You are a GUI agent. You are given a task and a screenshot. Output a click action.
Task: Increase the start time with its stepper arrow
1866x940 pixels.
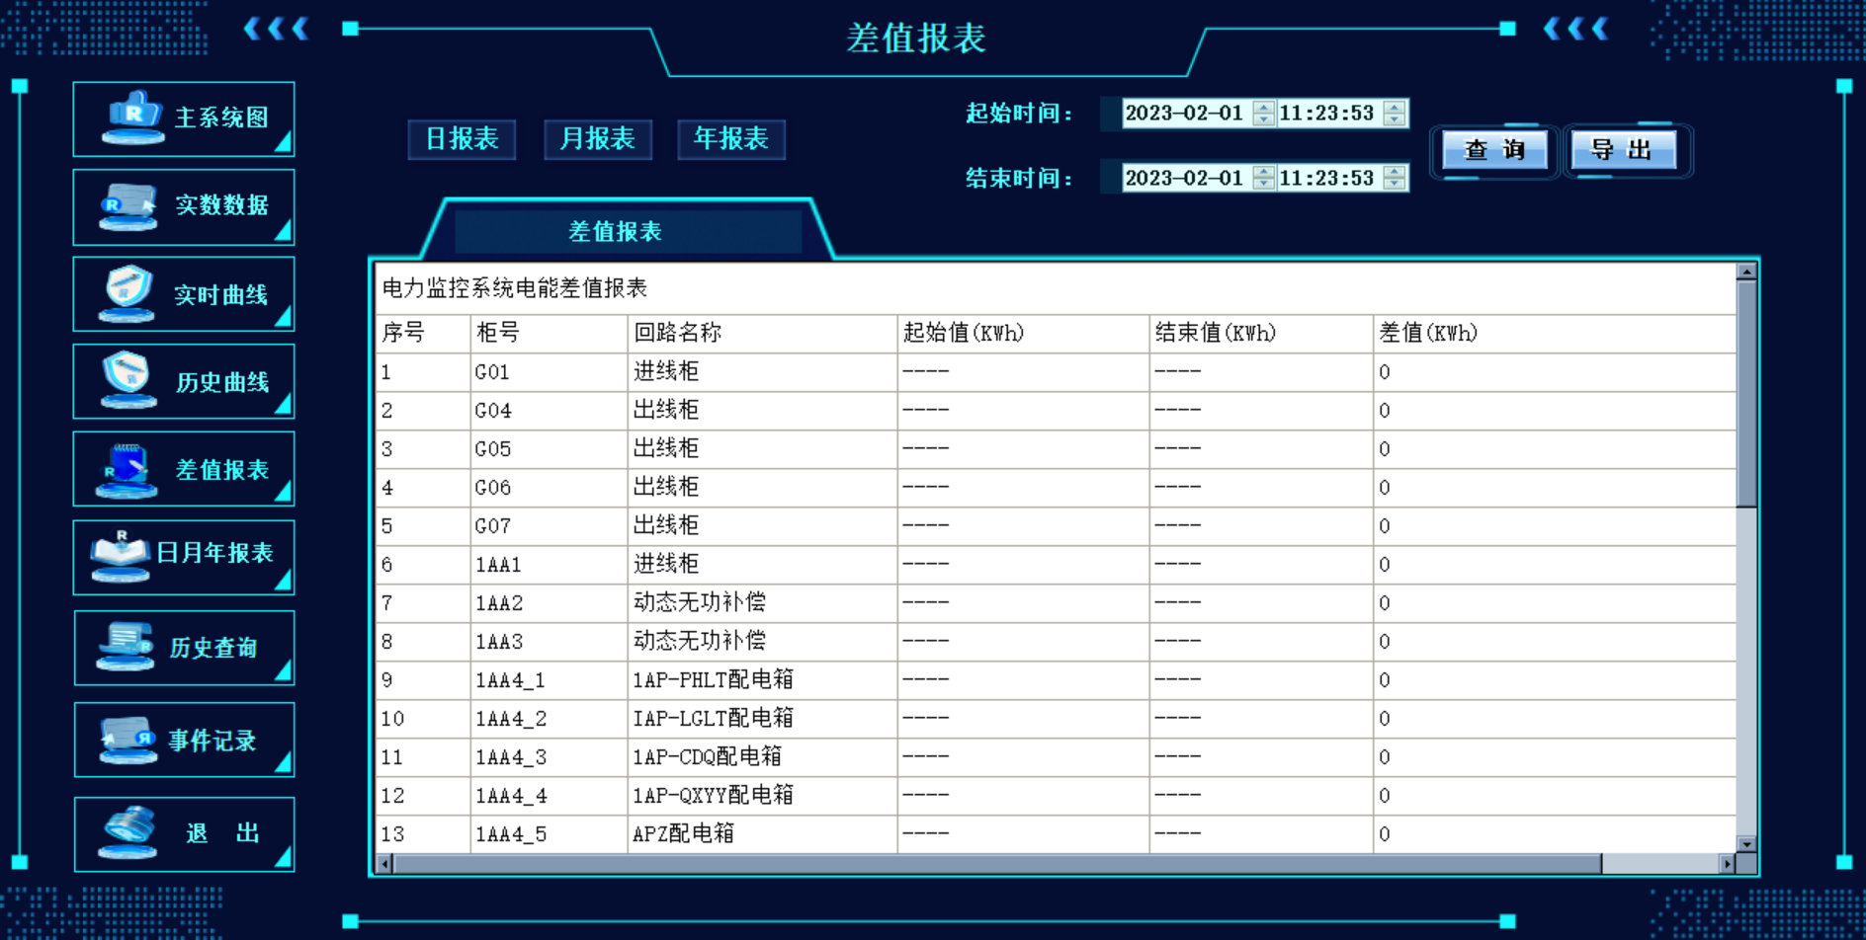pyautogui.click(x=1394, y=108)
